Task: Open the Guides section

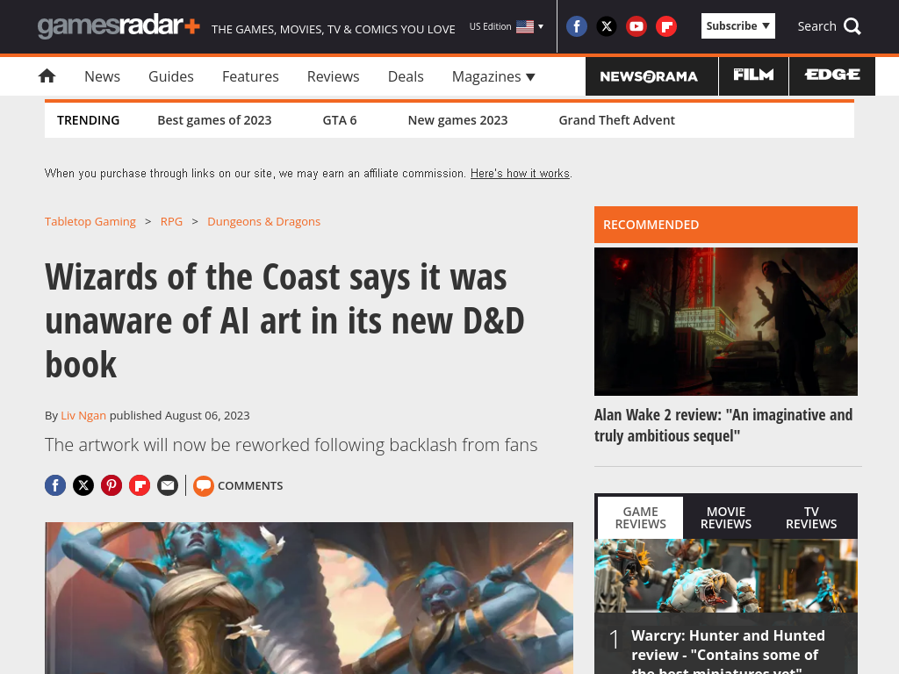Action: tap(171, 76)
